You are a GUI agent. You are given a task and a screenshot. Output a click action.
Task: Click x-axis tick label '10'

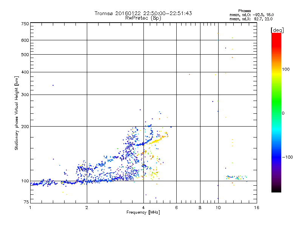pyautogui.click(x=218, y=208)
